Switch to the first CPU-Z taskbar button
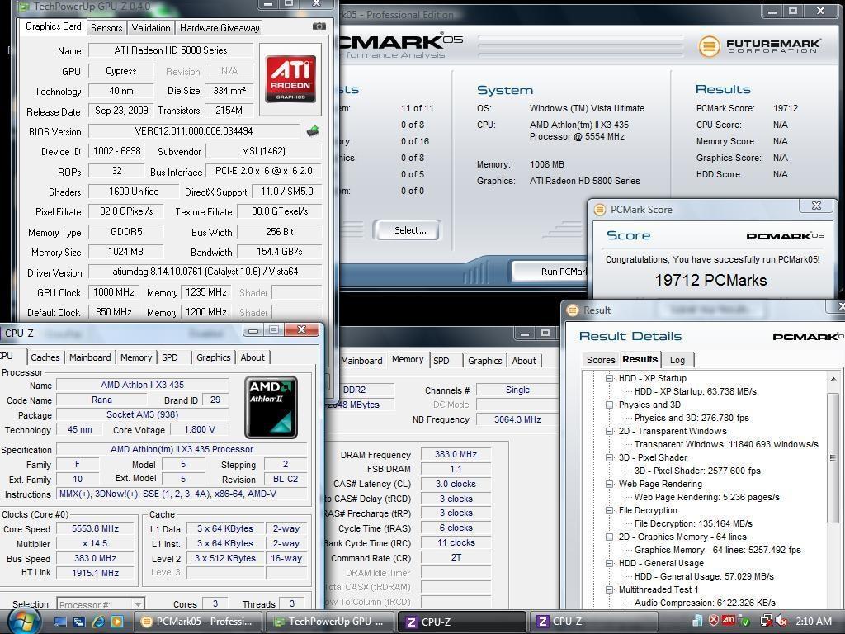The height and width of the screenshot is (634, 845). [461, 622]
